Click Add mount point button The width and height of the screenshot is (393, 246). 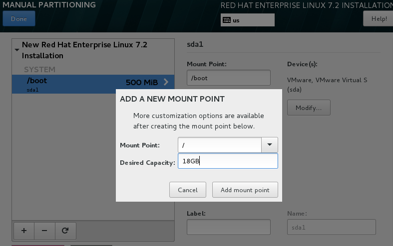245,190
